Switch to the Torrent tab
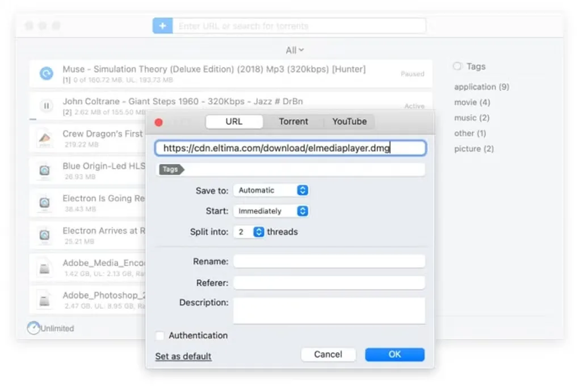The image size is (579, 387). click(x=293, y=121)
